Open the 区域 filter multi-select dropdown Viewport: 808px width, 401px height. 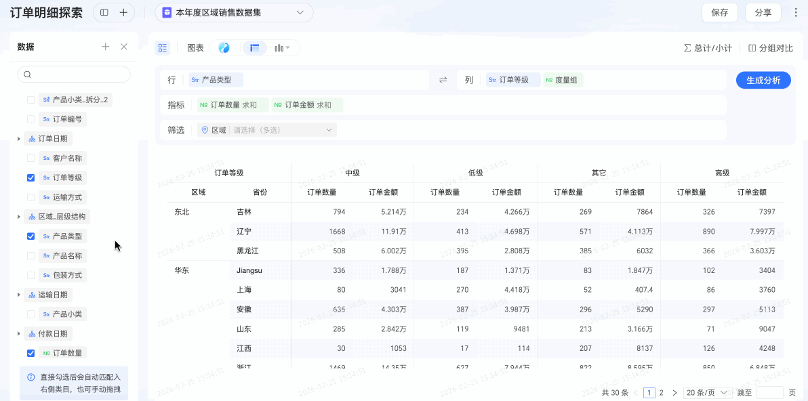(267, 130)
